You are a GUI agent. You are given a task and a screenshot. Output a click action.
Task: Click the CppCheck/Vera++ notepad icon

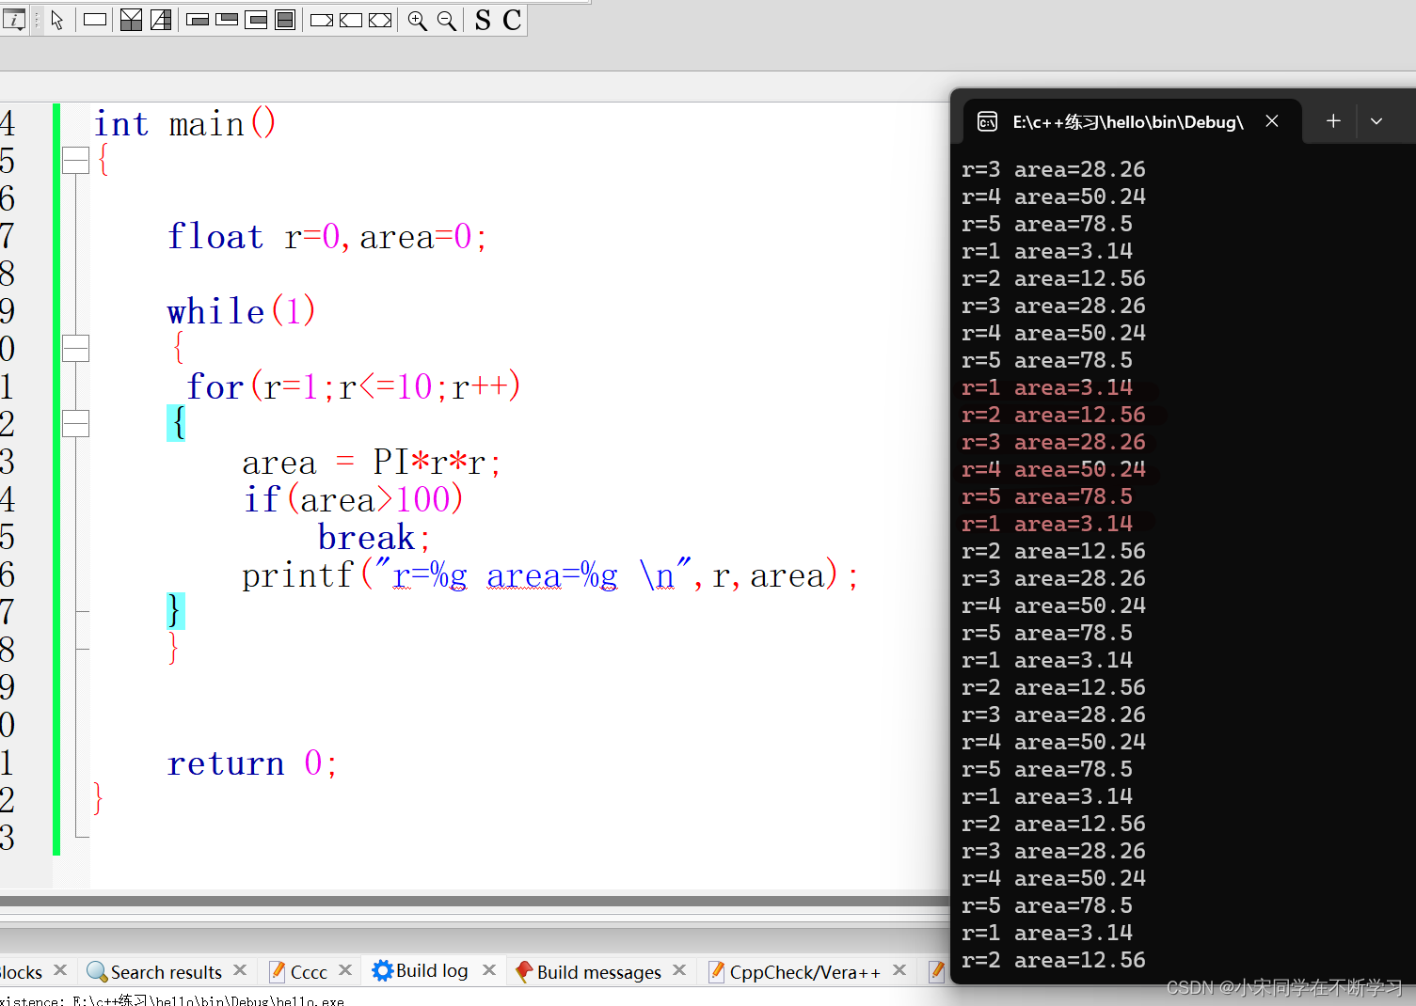point(717,971)
